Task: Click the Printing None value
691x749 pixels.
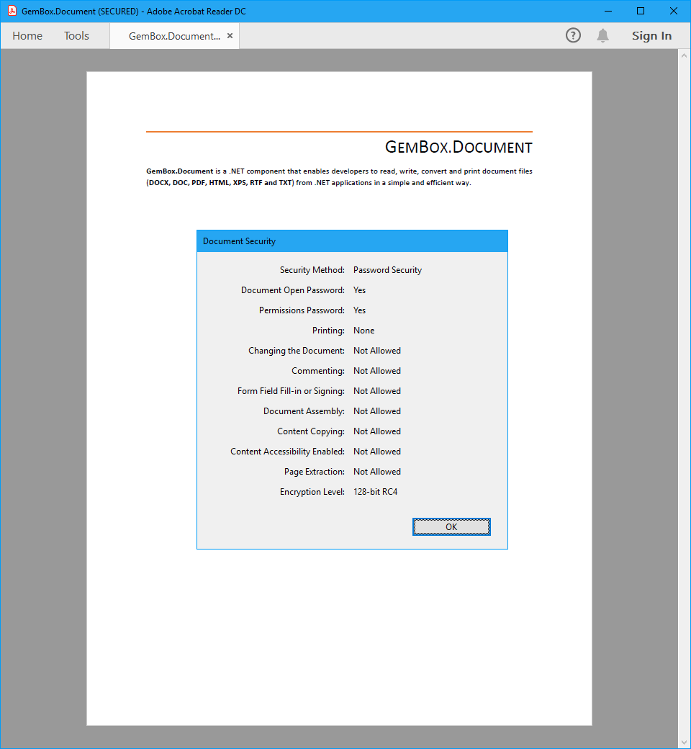Action: (x=363, y=331)
